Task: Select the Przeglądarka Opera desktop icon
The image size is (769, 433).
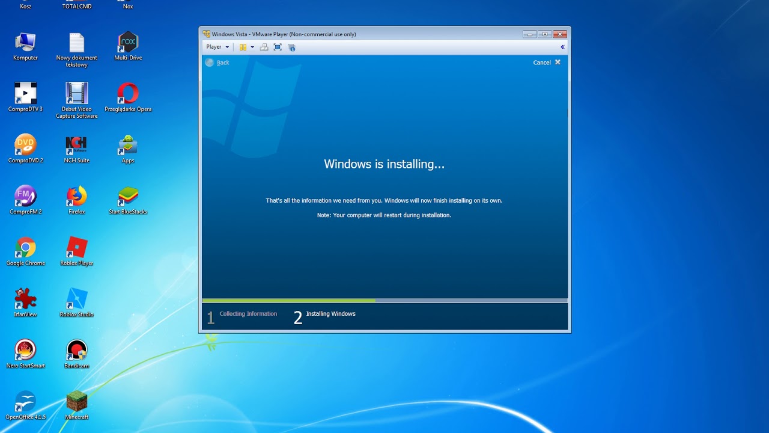Action: click(128, 97)
